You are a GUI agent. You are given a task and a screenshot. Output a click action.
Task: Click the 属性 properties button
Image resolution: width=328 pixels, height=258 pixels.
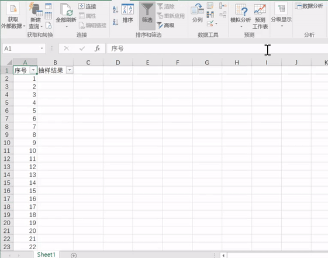click(88, 16)
